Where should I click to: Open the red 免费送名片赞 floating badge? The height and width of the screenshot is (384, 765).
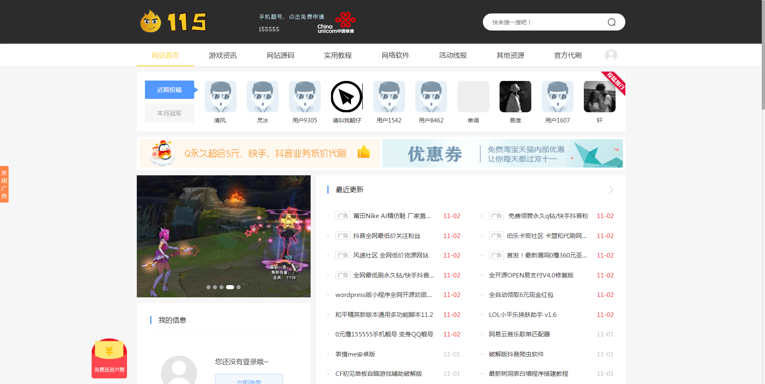click(x=109, y=359)
